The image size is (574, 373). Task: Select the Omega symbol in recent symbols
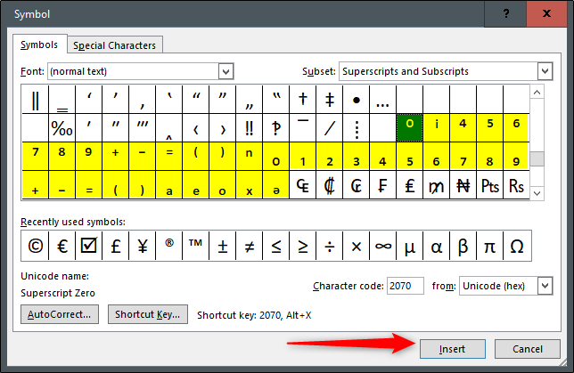517,246
